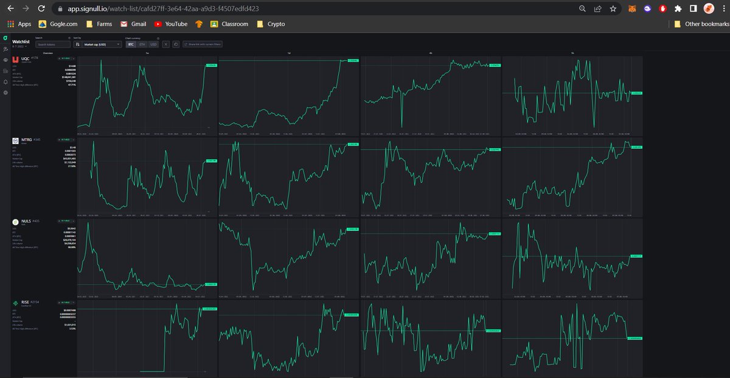This screenshot has width=730, height=378.
Task: Open the watchlist eye icon in the sidebar
Action: pos(5,60)
